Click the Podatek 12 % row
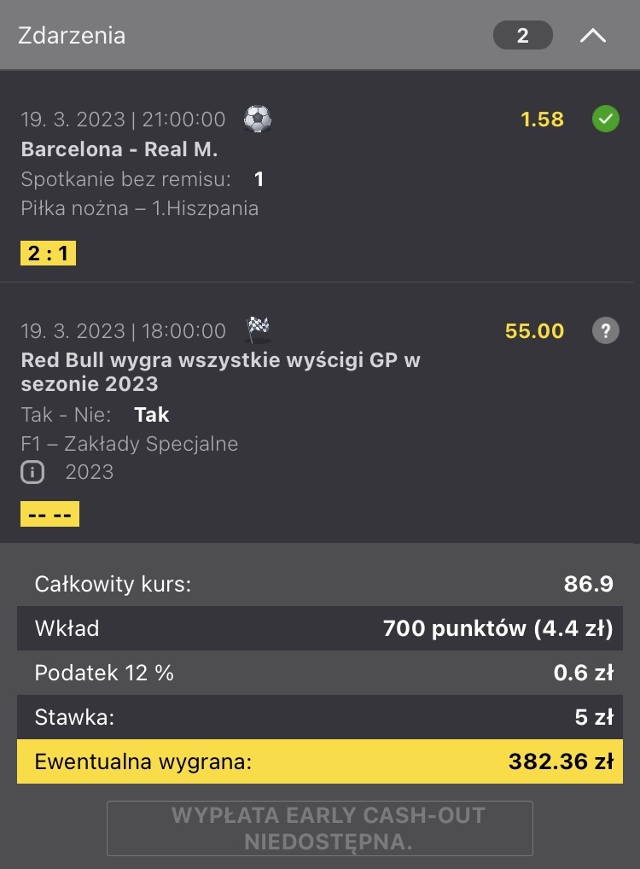The width and height of the screenshot is (640, 869). [320, 673]
